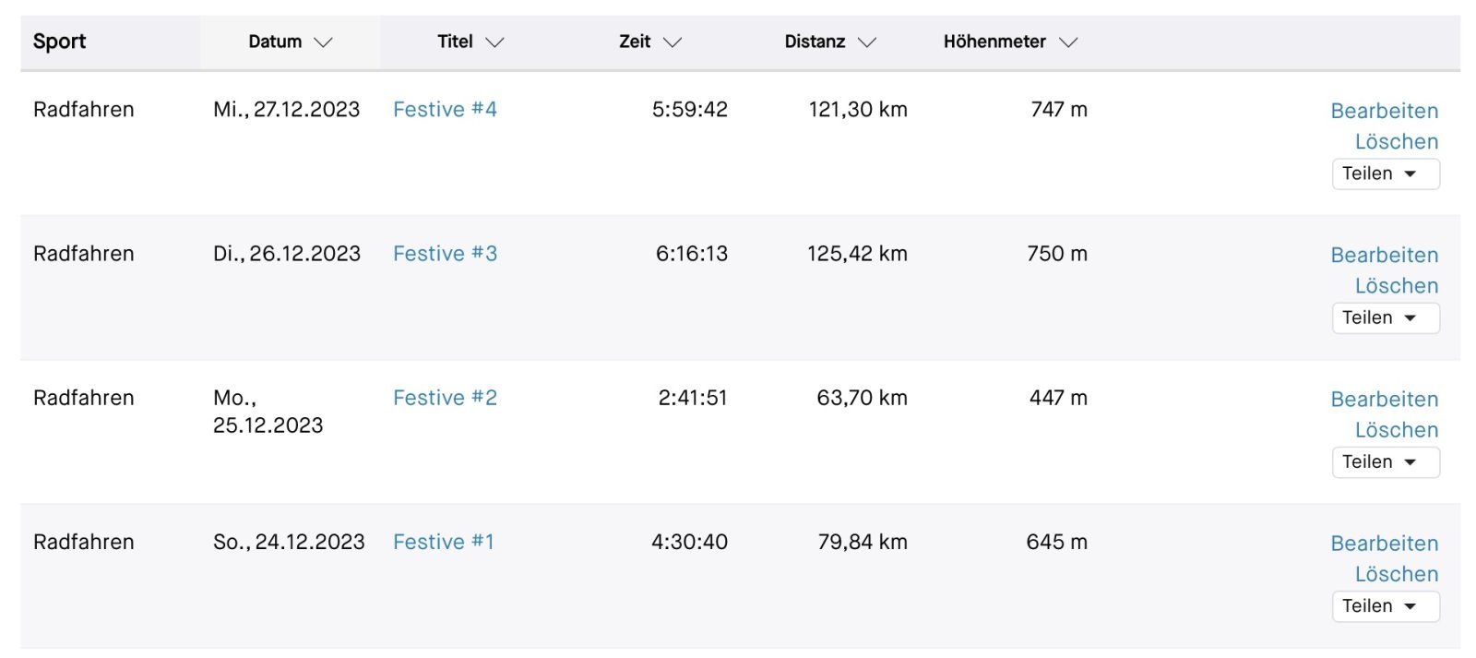Open Teilen dropdown for Festive #2
The height and width of the screenshot is (658, 1476).
pos(1385,461)
